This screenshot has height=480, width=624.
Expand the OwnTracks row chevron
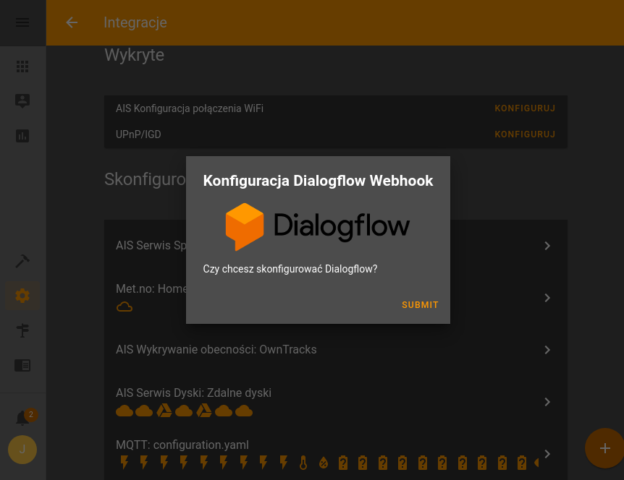coord(547,350)
